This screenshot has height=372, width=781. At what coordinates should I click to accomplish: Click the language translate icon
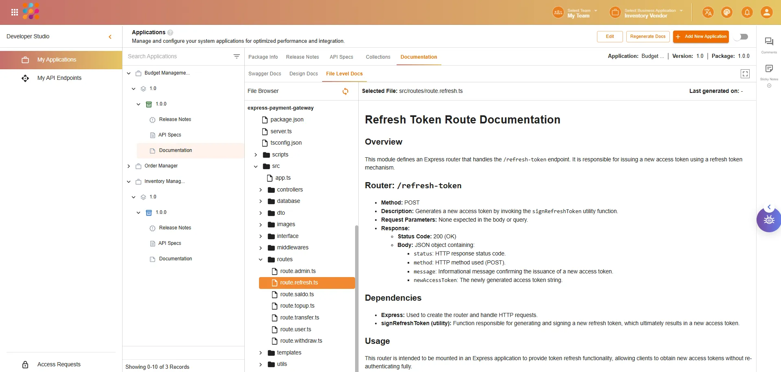(708, 12)
